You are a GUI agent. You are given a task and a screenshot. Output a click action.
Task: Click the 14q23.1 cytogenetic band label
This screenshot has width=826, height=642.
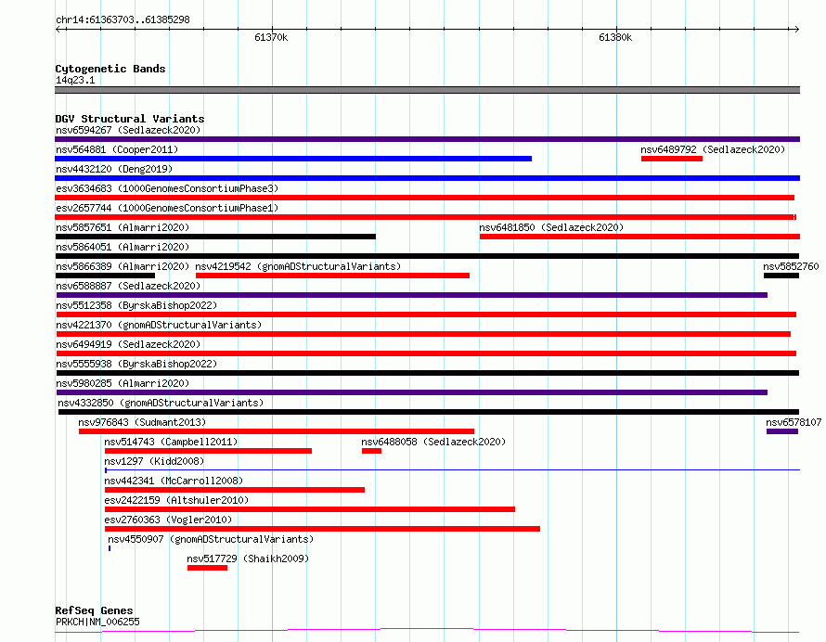click(x=75, y=80)
